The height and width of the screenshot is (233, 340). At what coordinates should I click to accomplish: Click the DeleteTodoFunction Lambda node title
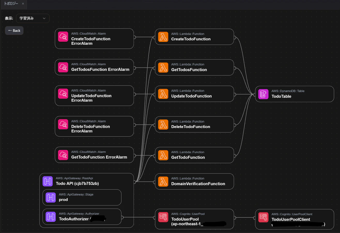pyautogui.click(x=191, y=127)
